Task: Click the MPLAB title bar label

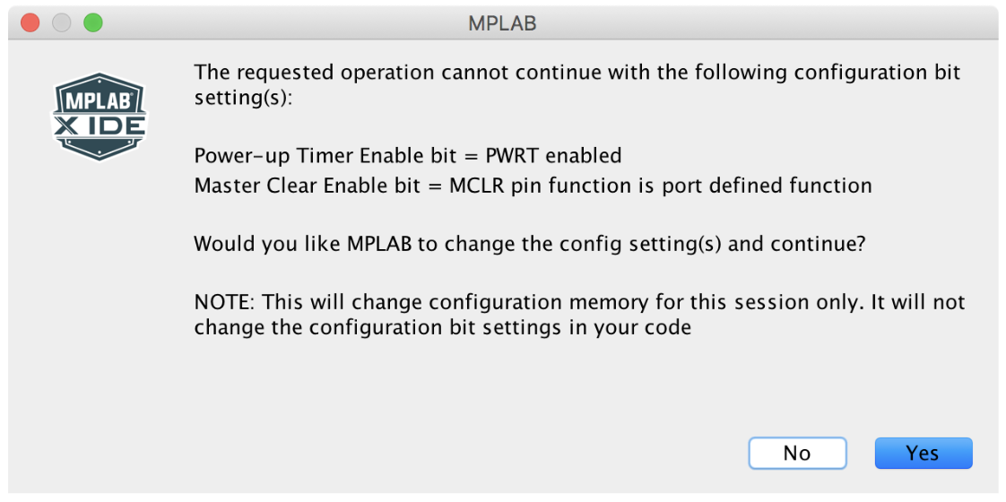Action: 502,23
